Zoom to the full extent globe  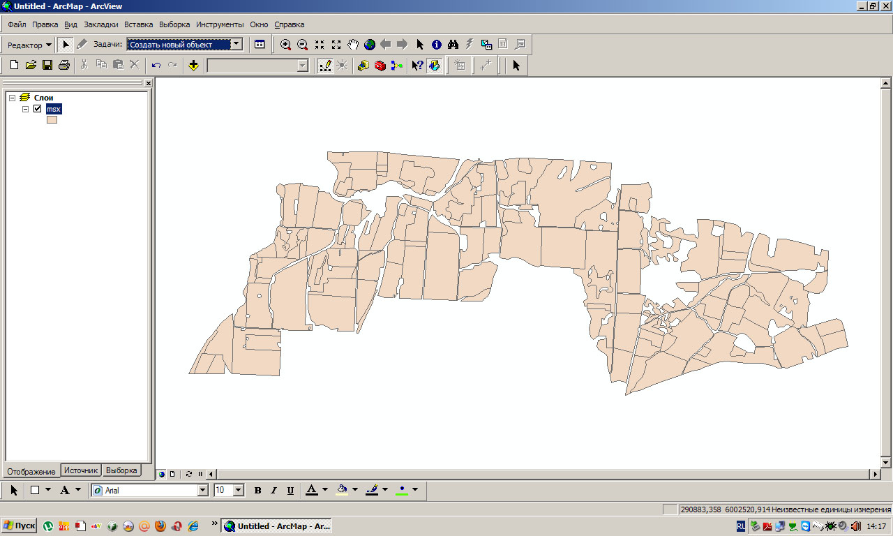(x=370, y=44)
